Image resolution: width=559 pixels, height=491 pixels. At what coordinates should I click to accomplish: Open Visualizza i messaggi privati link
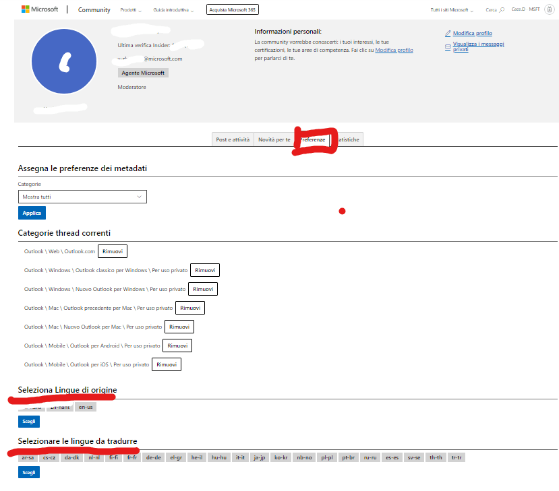click(x=479, y=46)
